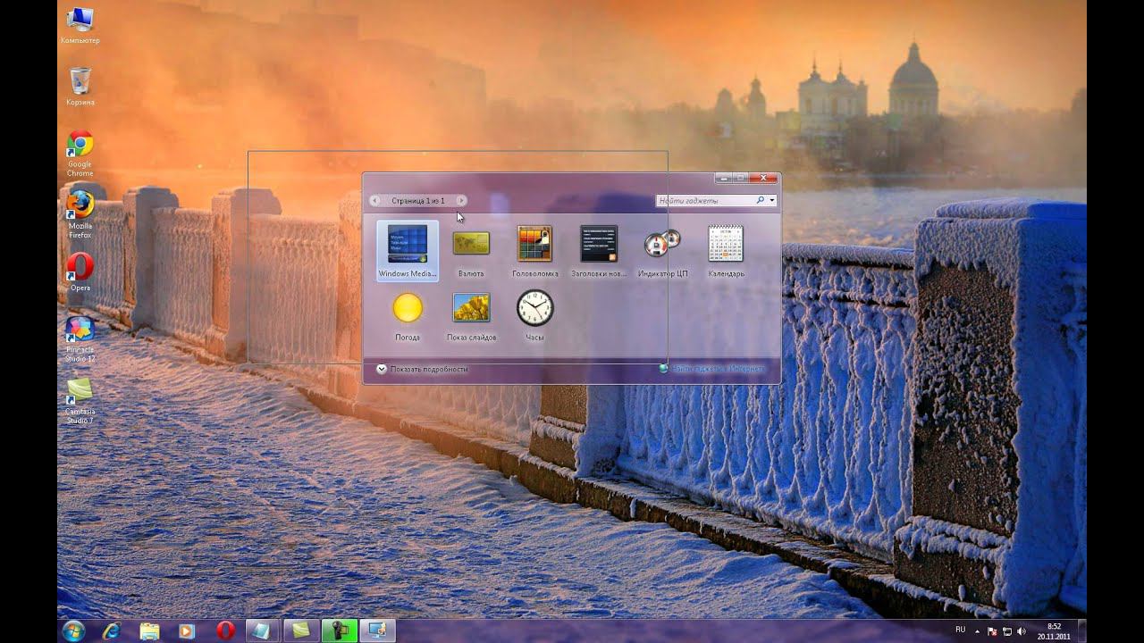
Task: Click the Opera icon on the taskbar
Action: click(225, 630)
